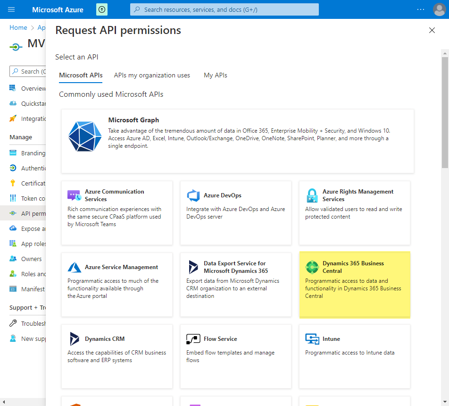
Task: Click the Azure Service Management icon
Action: click(x=75, y=267)
